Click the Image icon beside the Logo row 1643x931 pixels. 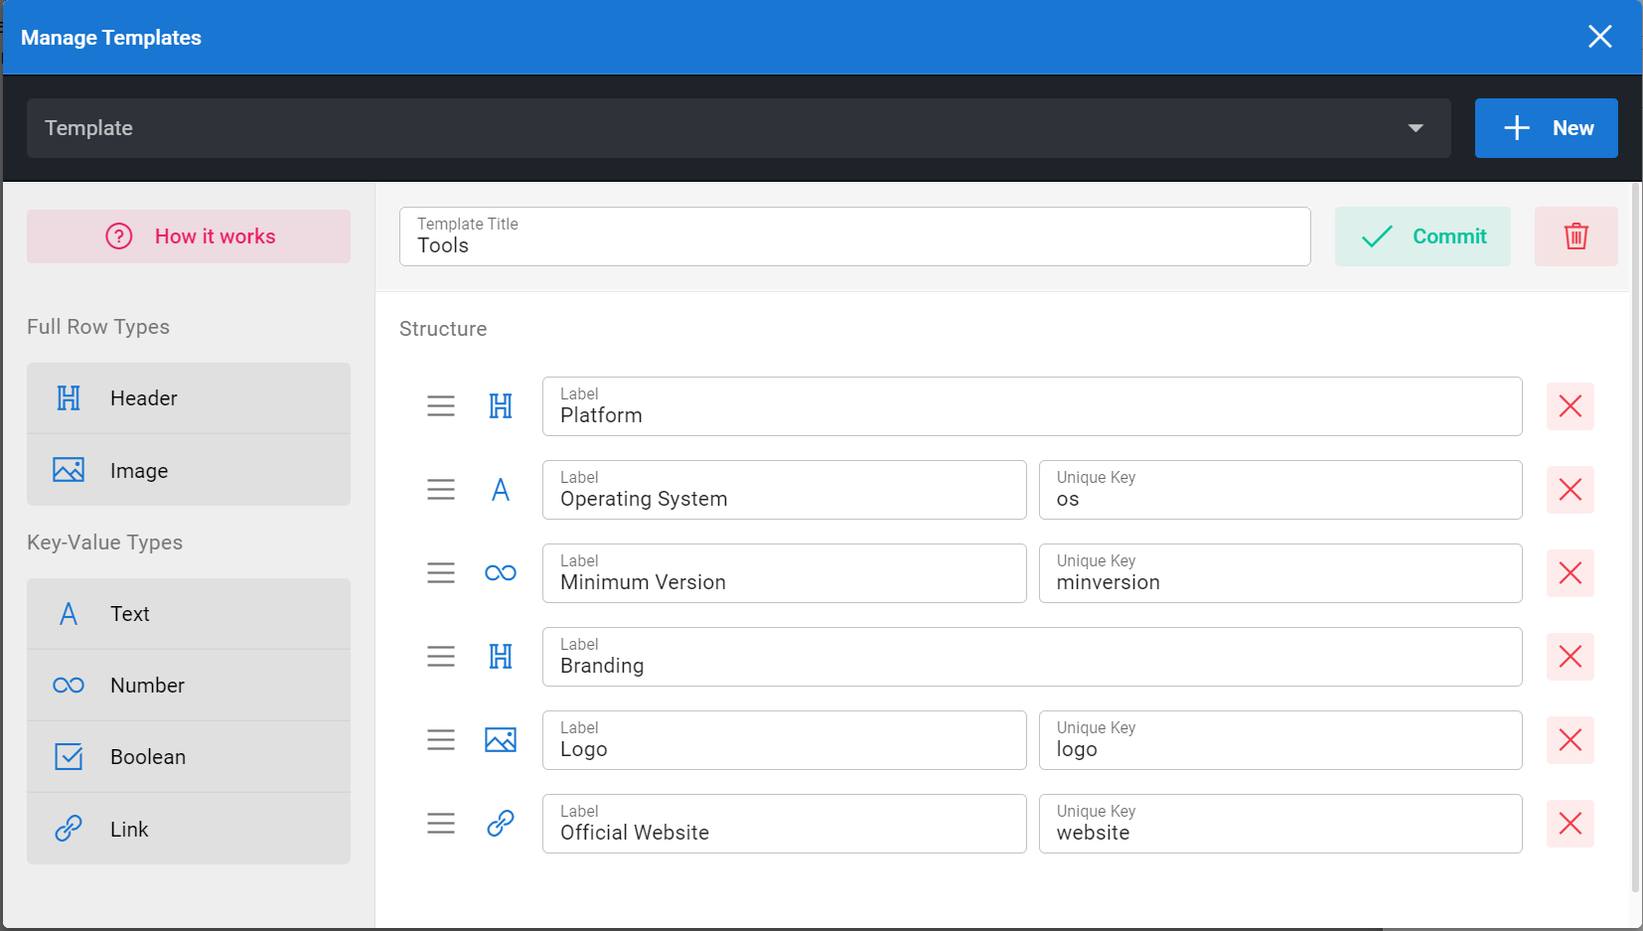[500, 740]
